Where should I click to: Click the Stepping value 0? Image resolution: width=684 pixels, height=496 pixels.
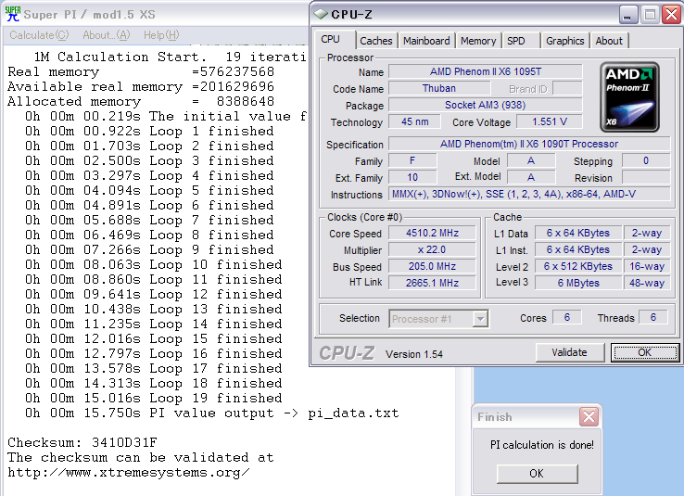(646, 160)
